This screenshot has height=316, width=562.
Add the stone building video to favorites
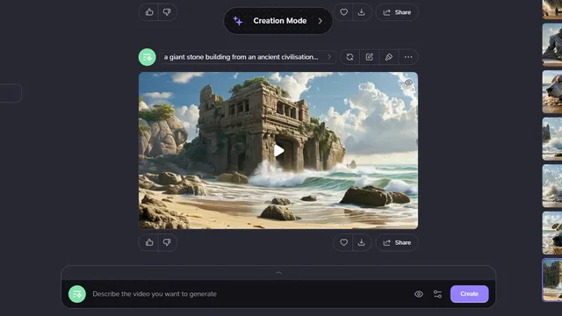[x=343, y=242]
